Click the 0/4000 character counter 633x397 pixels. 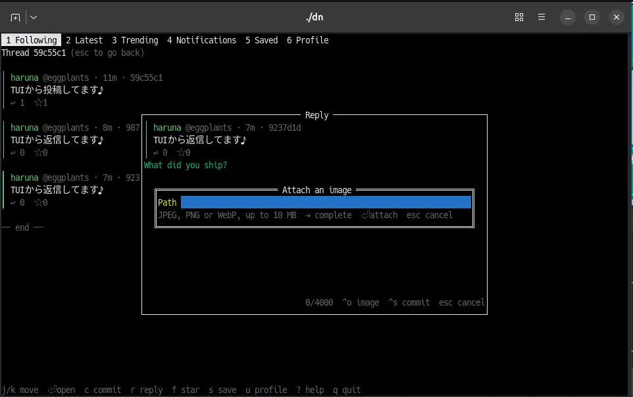[319, 302]
